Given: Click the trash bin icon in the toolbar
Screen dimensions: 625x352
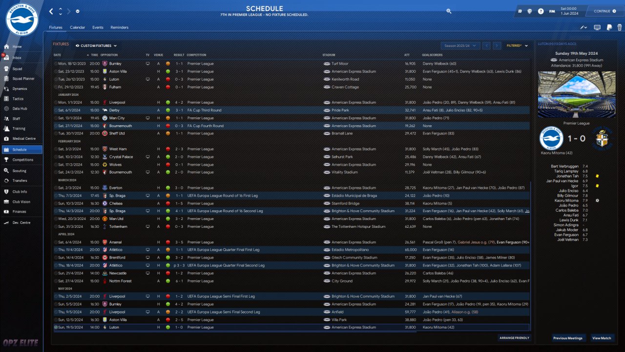Looking at the screenshot, I should pyautogui.click(x=620, y=27).
